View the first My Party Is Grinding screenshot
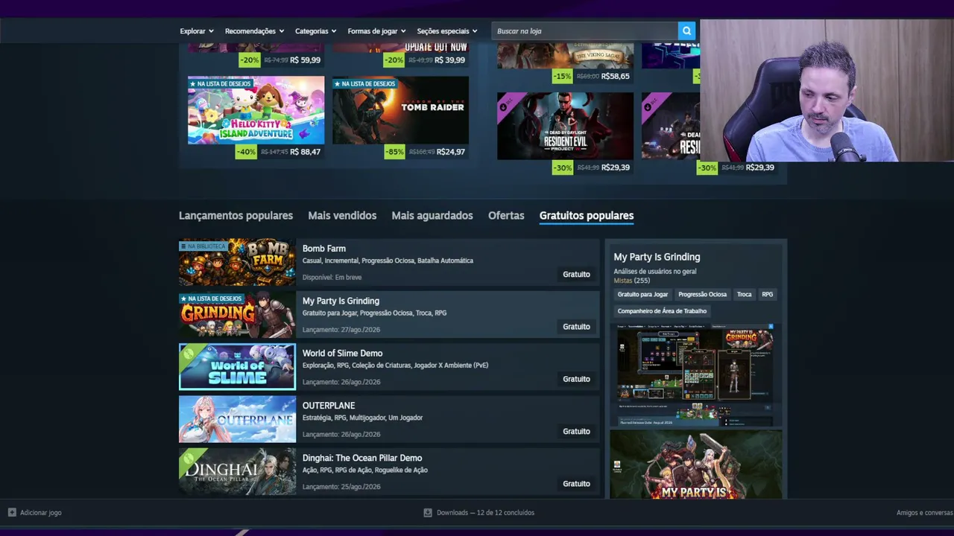The image size is (954, 536). tap(696, 375)
